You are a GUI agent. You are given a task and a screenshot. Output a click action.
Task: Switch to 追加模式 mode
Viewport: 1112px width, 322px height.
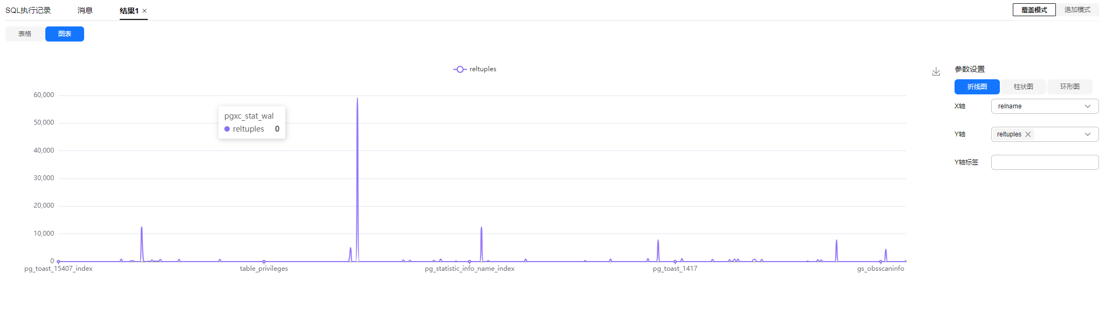1077,10
